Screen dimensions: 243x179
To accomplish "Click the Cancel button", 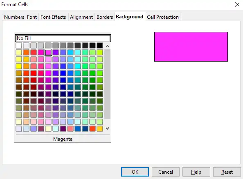I will tap(166, 172).
